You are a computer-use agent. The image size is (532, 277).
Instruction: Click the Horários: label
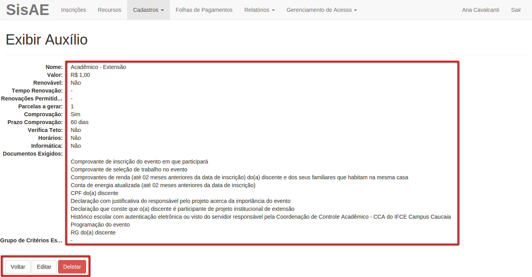tap(51, 138)
